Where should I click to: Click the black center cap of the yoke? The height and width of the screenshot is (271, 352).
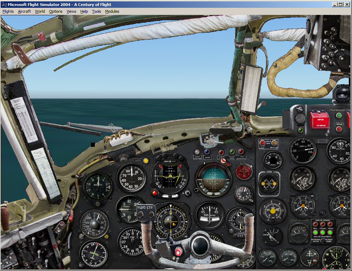[x=200, y=246]
